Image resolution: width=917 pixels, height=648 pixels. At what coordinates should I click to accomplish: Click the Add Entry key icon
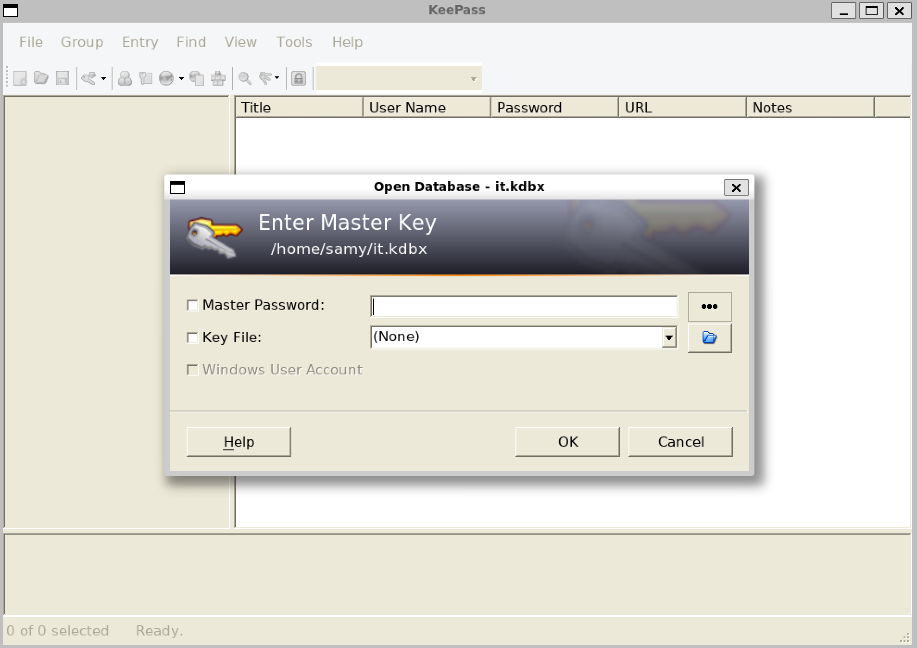89,78
